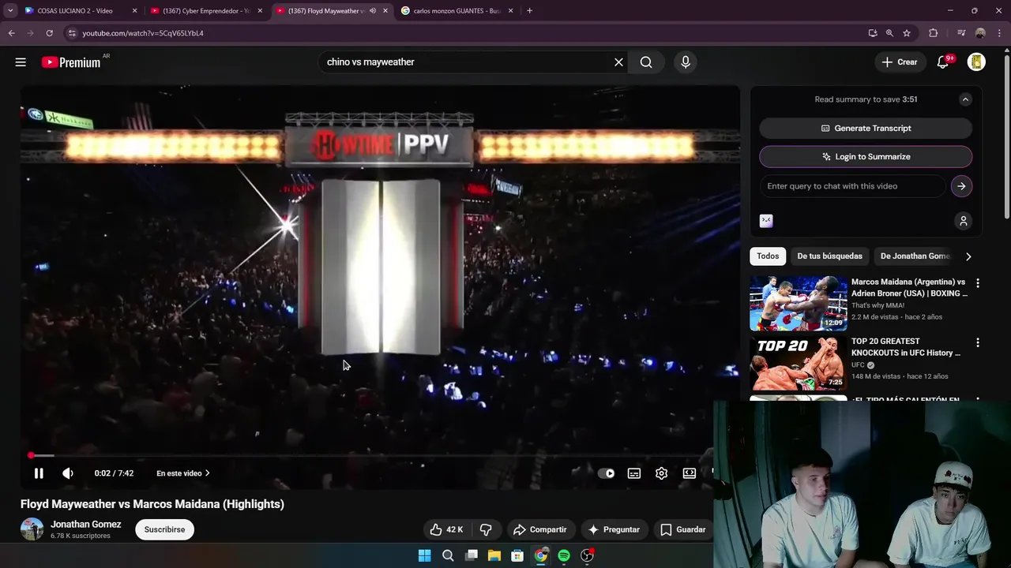1011x568 pixels.
Task: Open options for Top 20 Knockouts video
Action: (978, 343)
